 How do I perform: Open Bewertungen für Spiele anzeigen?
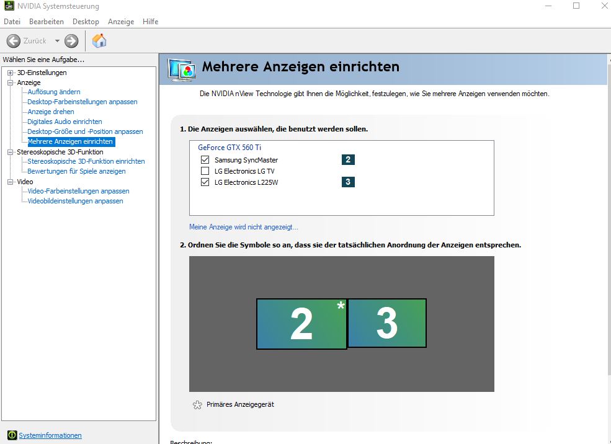pos(76,171)
